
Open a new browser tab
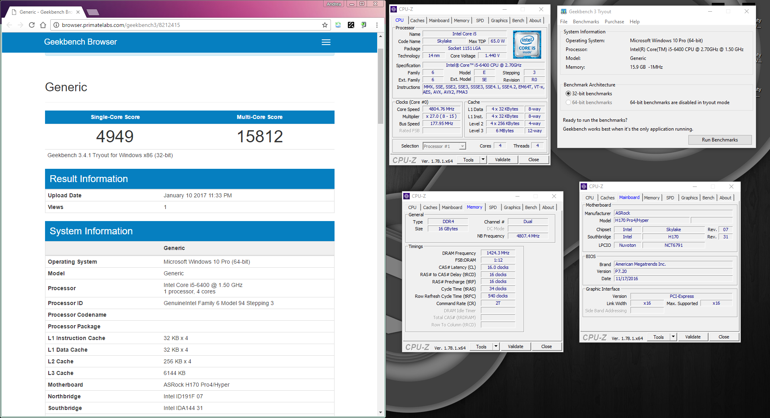pos(93,12)
